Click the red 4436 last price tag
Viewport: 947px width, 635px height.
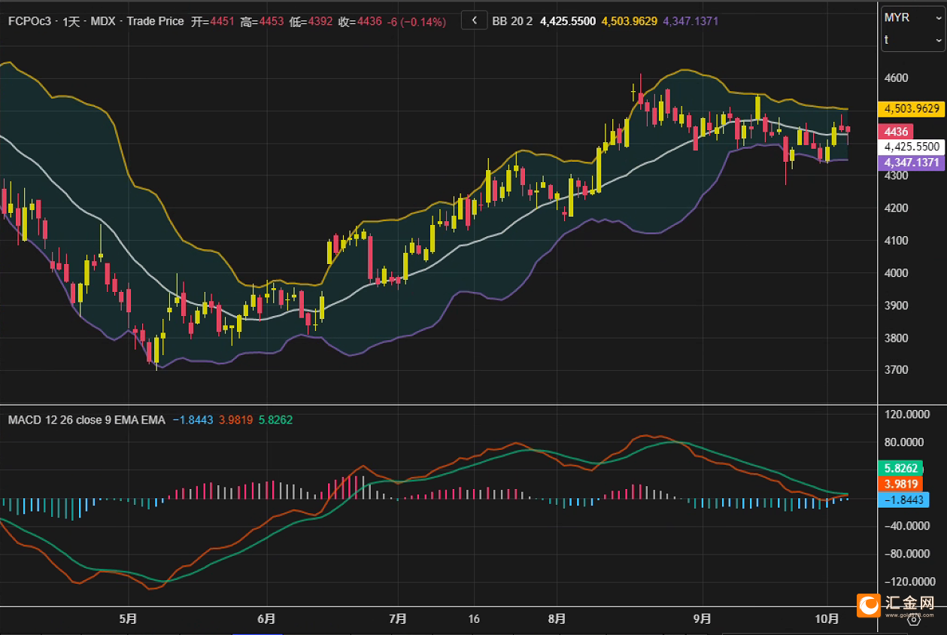pyautogui.click(x=896, y=132)
